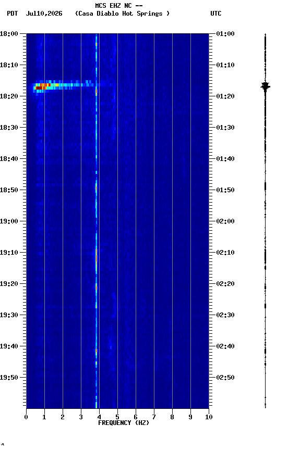Screen dimensions: 288x450
Task: Click the '5' frequency axis tick label
Action: tap(117, 417)
